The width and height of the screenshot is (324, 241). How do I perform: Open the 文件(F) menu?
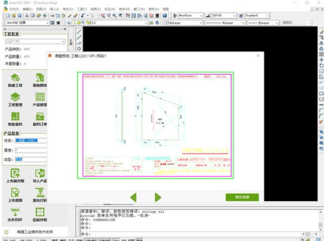pyautogui.click(x=14, y=9)
